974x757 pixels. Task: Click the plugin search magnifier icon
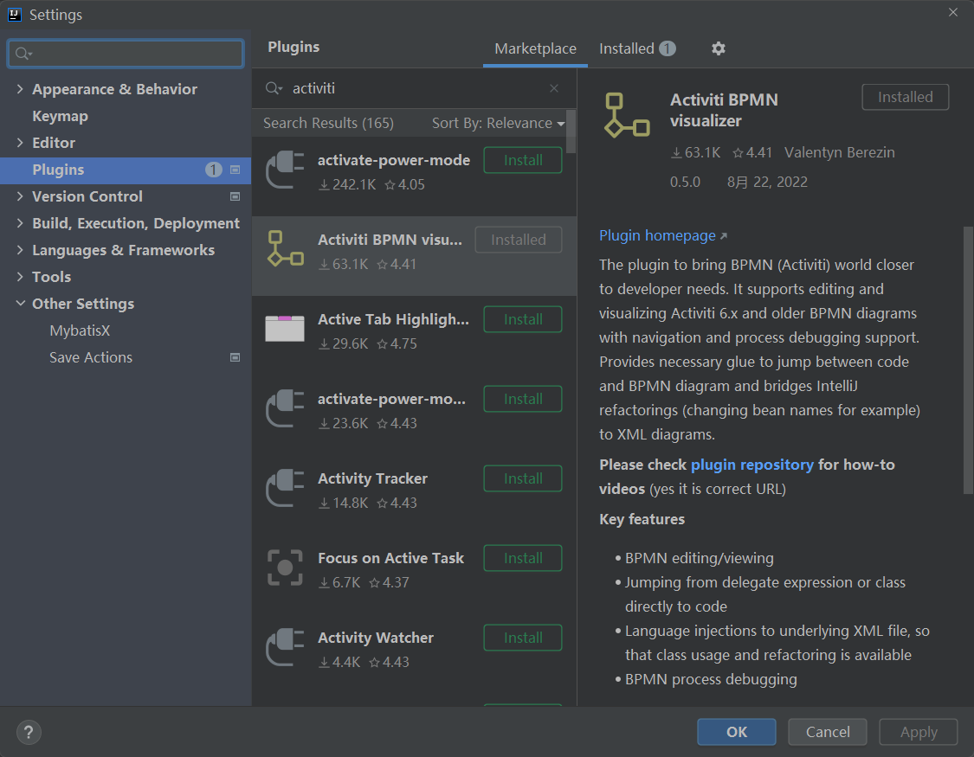pyautogui.click(x=274, y=88)
